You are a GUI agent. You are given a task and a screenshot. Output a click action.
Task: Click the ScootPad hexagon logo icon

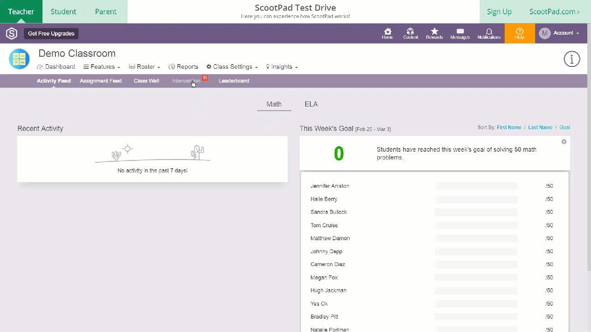(12, 33)
